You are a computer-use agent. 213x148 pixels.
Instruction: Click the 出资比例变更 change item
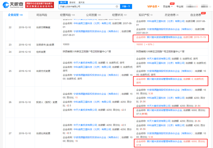(43, 133)
